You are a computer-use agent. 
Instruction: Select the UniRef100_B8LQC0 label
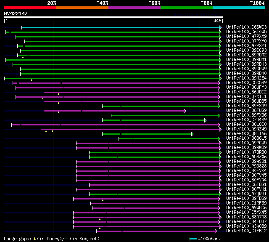click(x=246, y=125)
